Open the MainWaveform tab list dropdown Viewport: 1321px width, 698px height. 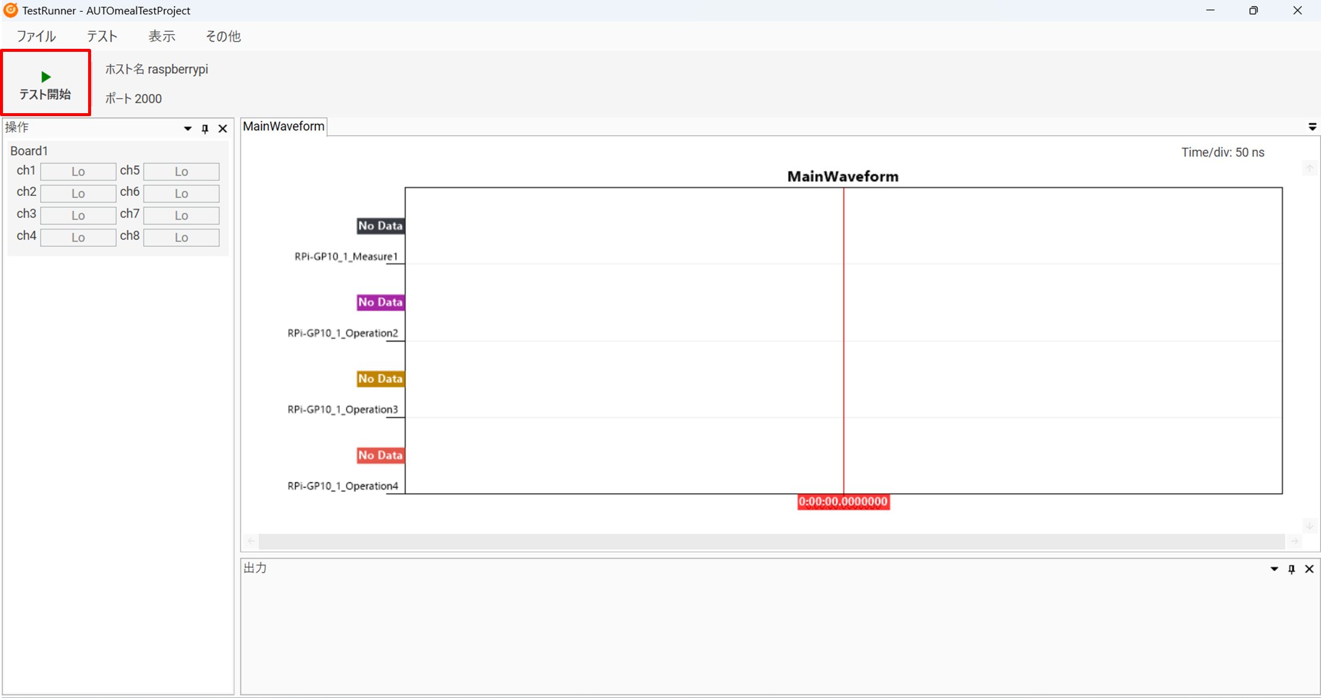pos(1312,127)
